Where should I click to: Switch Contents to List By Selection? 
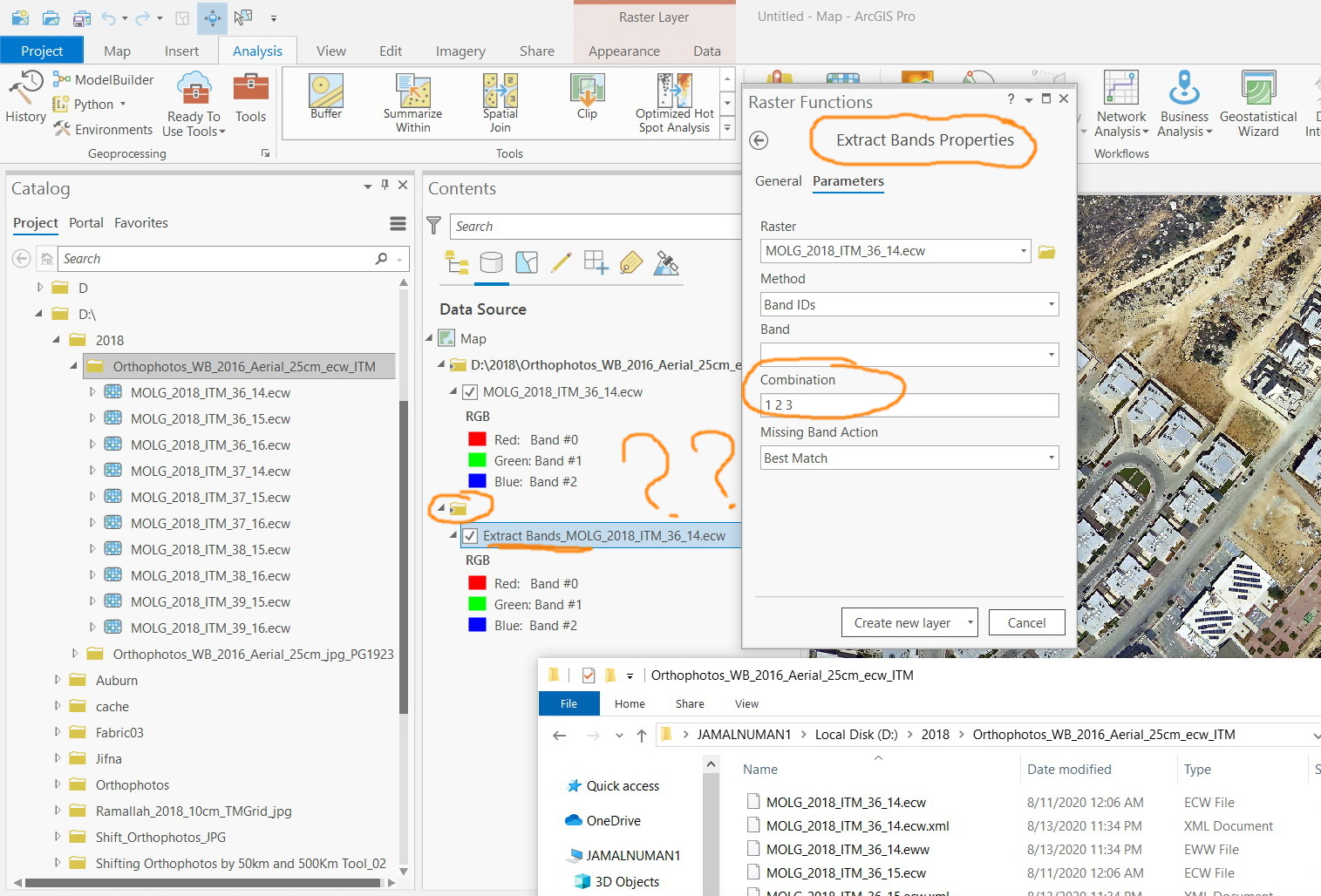tap(527, 262)
